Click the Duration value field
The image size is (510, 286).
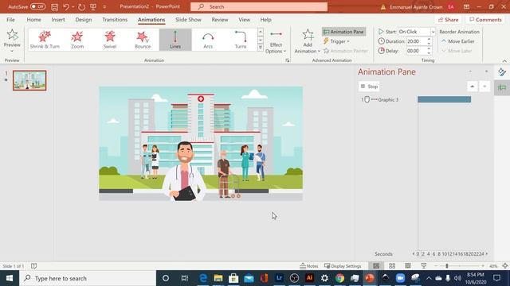[x=416, y=41]
